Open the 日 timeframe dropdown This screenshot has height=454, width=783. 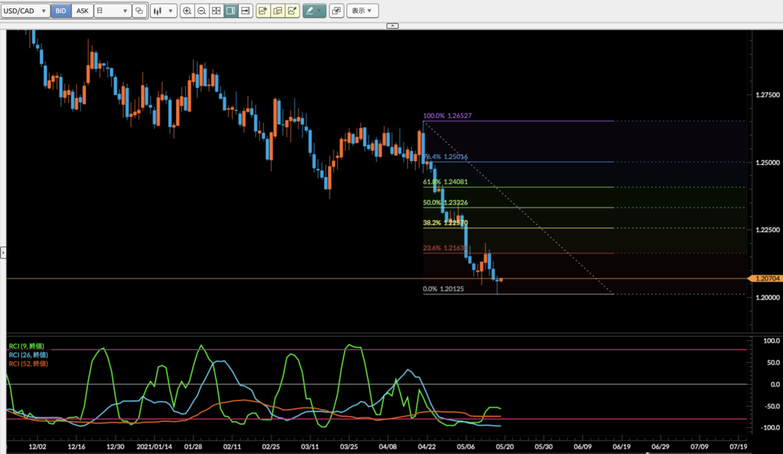pyautogui.click(x=112, y=11)
